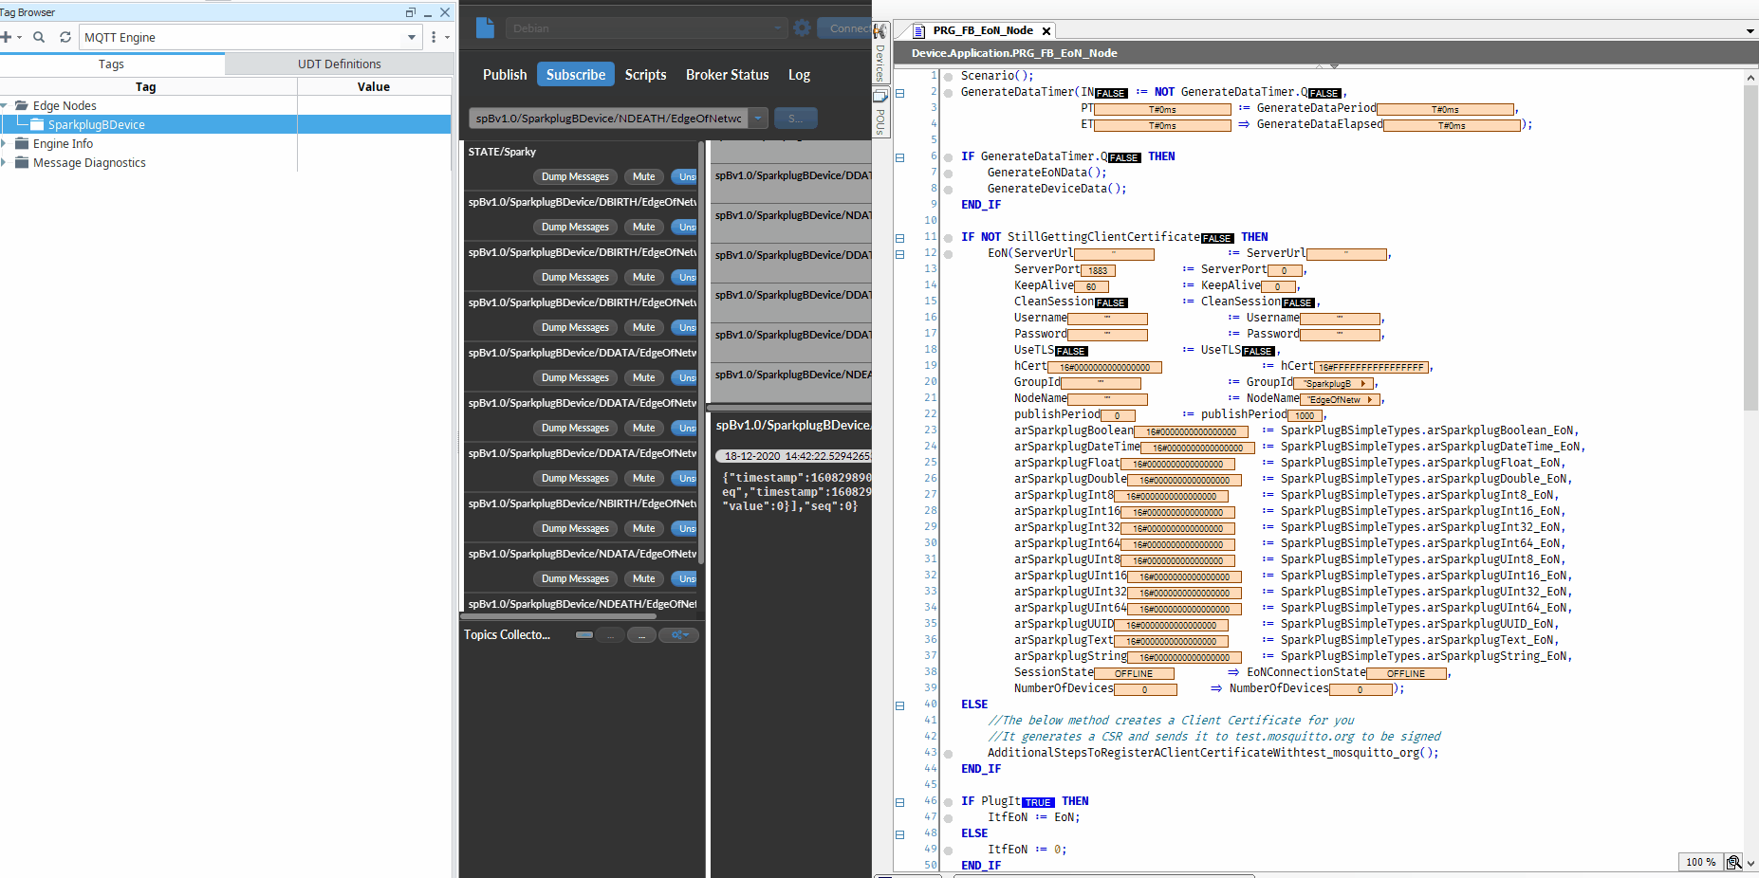
Task: Expand the Engine Info folder
Action: coord(5,143)
